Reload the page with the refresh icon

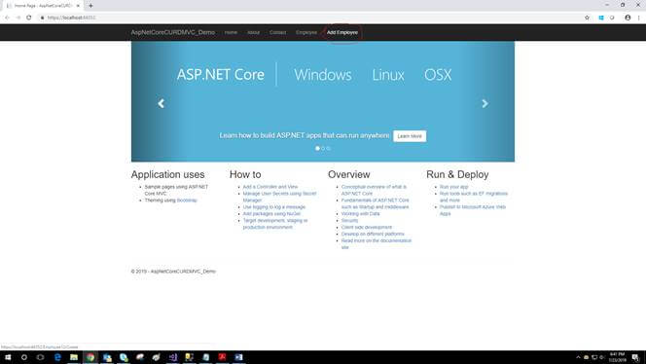pos(29,18)
